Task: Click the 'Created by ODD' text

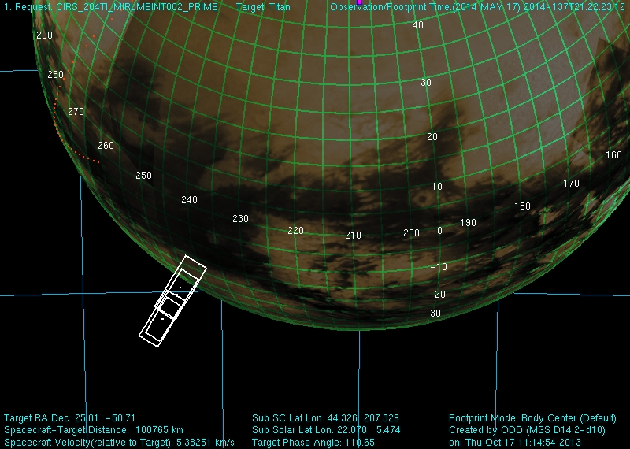Action: (x=527, y=430)
